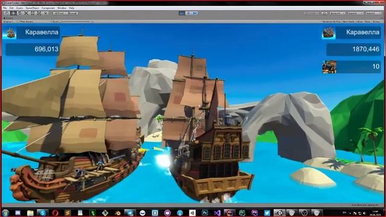The image size is (386, 217).
Task: Open Blender from the taskbar
Action: click(118, 213)
